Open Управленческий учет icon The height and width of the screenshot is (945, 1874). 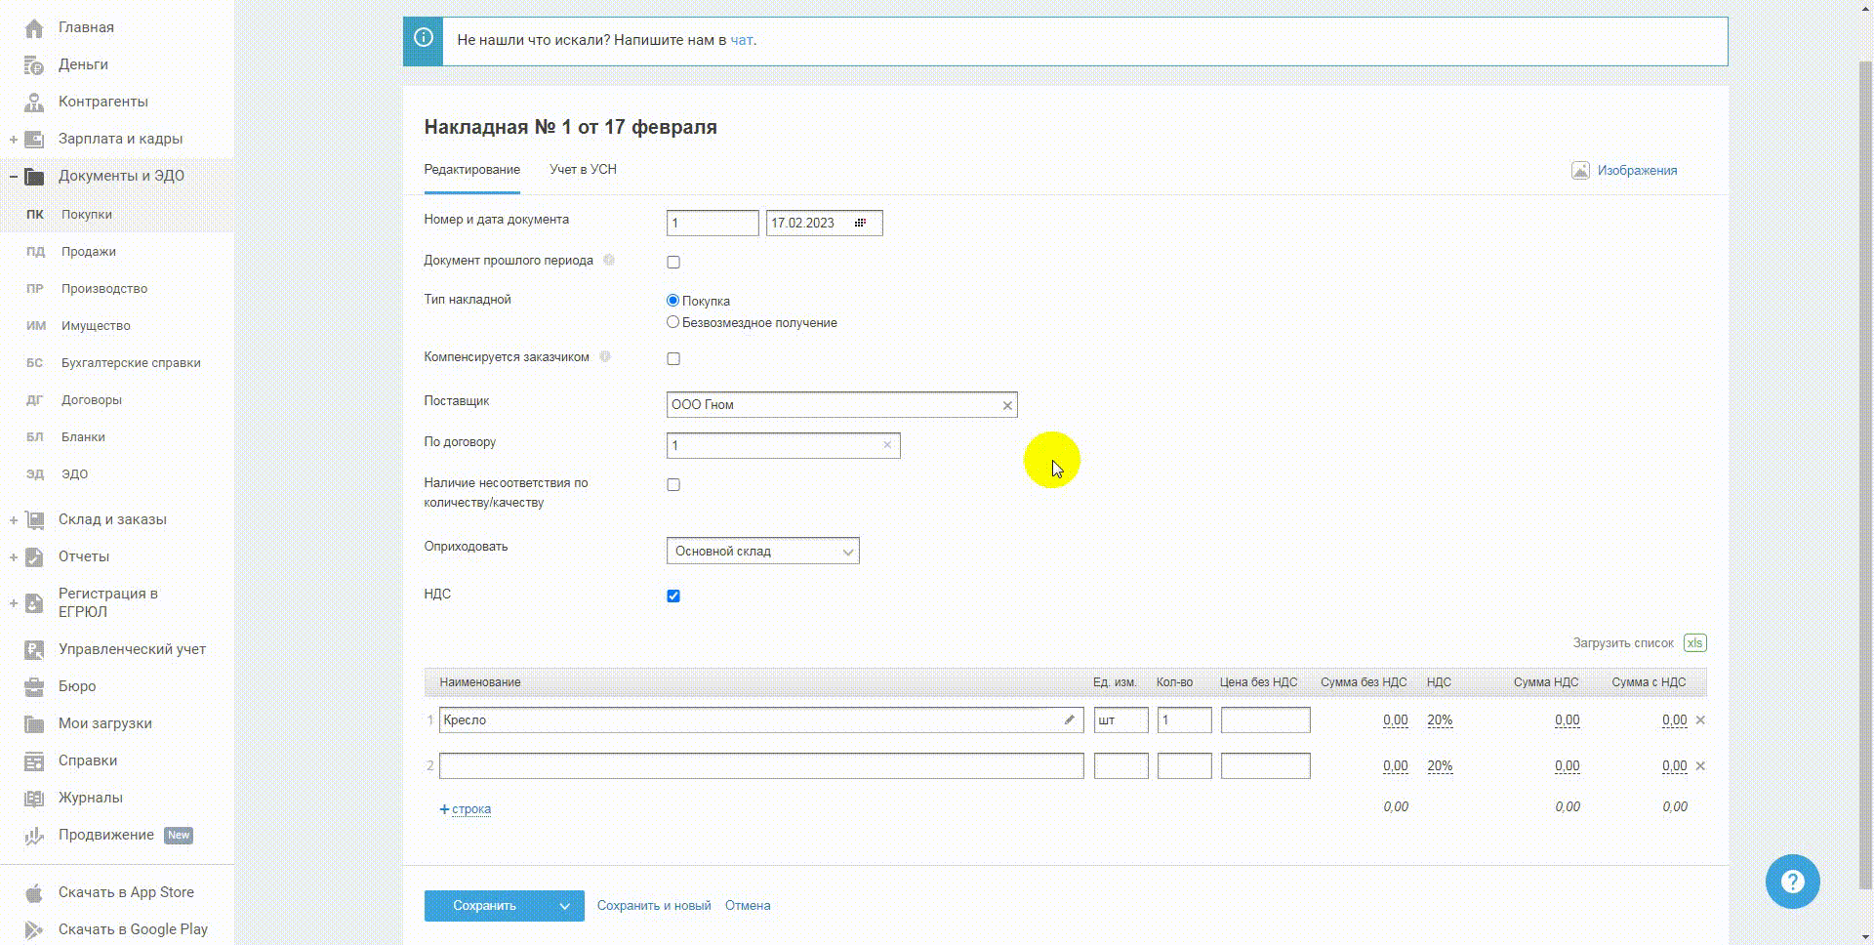pyautogui.click(x=34, y=650)
